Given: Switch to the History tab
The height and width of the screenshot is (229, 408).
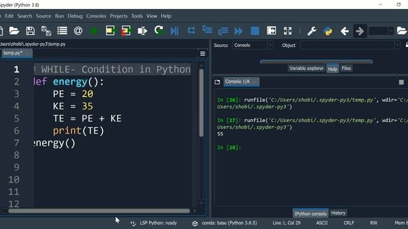Looking at the screenshot, I should [x=339, y=213].
